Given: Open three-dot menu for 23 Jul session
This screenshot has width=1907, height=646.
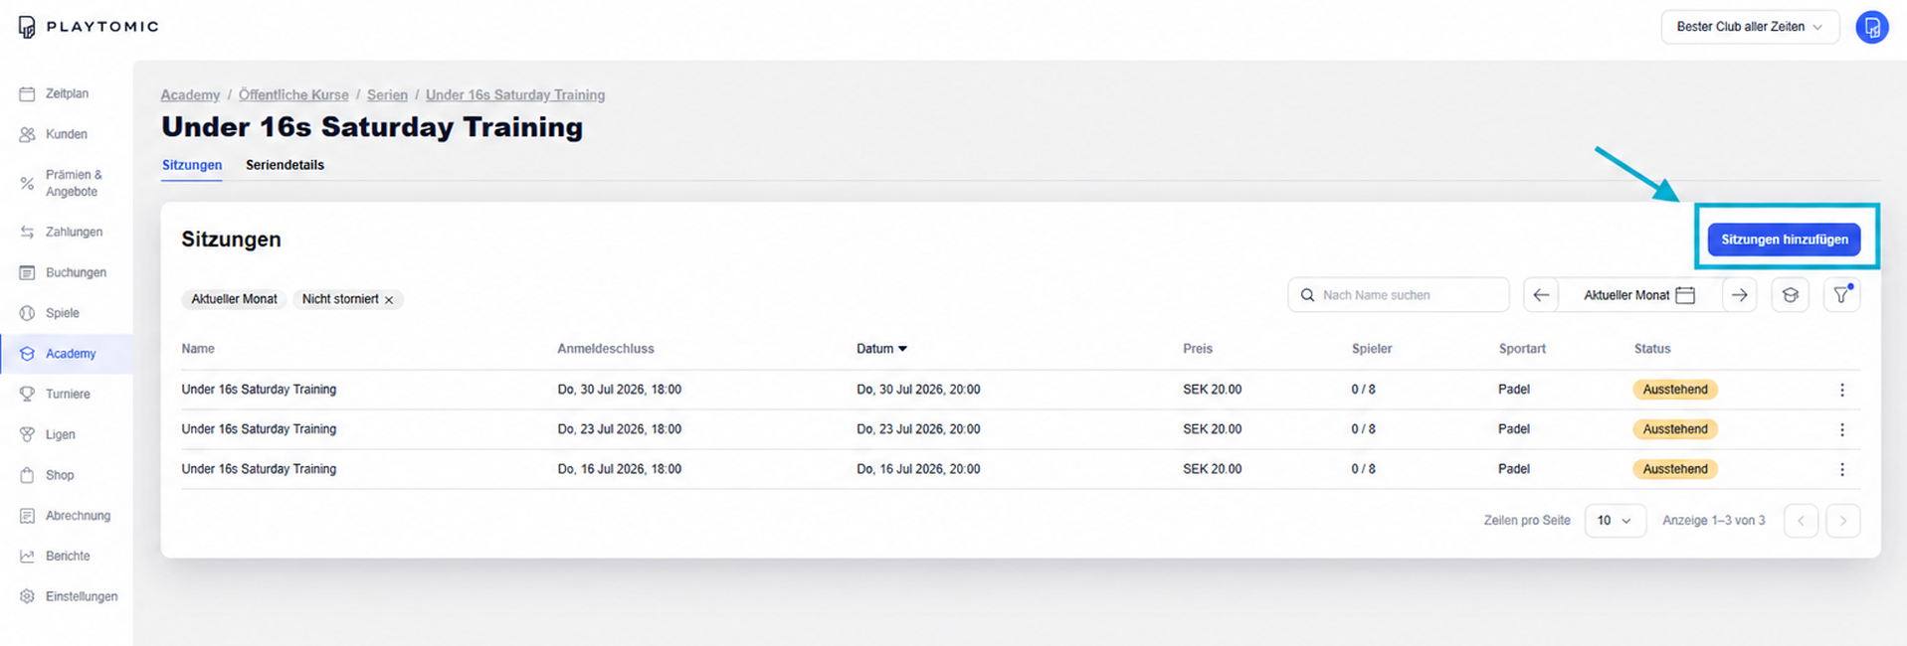Looking at the screenshot, I should (1841, 429).
